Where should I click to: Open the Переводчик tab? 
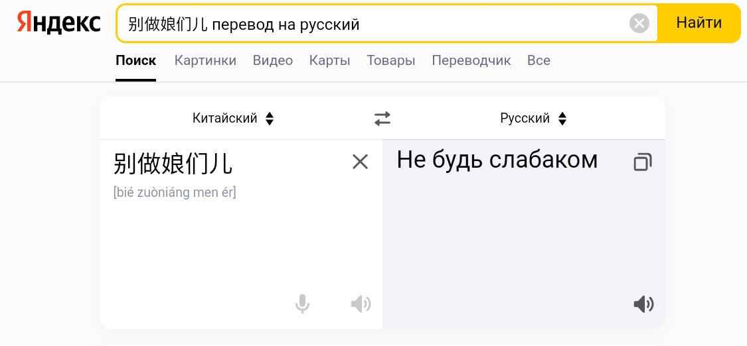tap(471, 60)
